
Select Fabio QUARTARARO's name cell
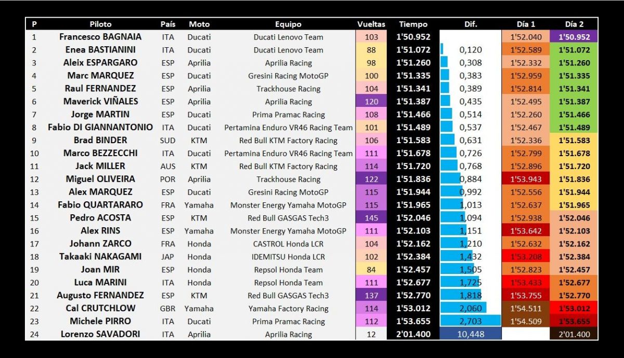[x=100, y=205]
